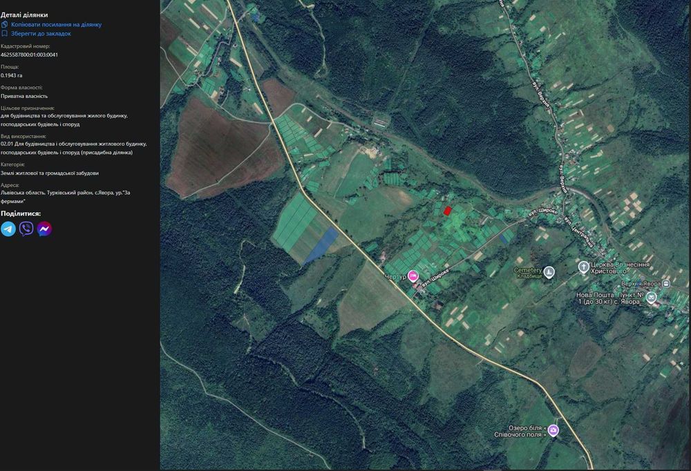This screenshot has width=691, height=471.
Task: Click the bookmark icon
Action: point(4,33)
